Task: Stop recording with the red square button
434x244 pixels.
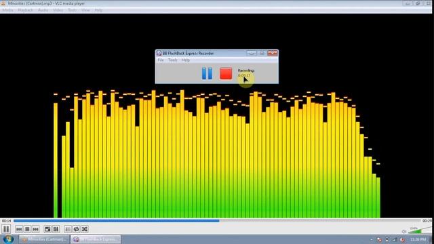Action: tap(226, 74)
